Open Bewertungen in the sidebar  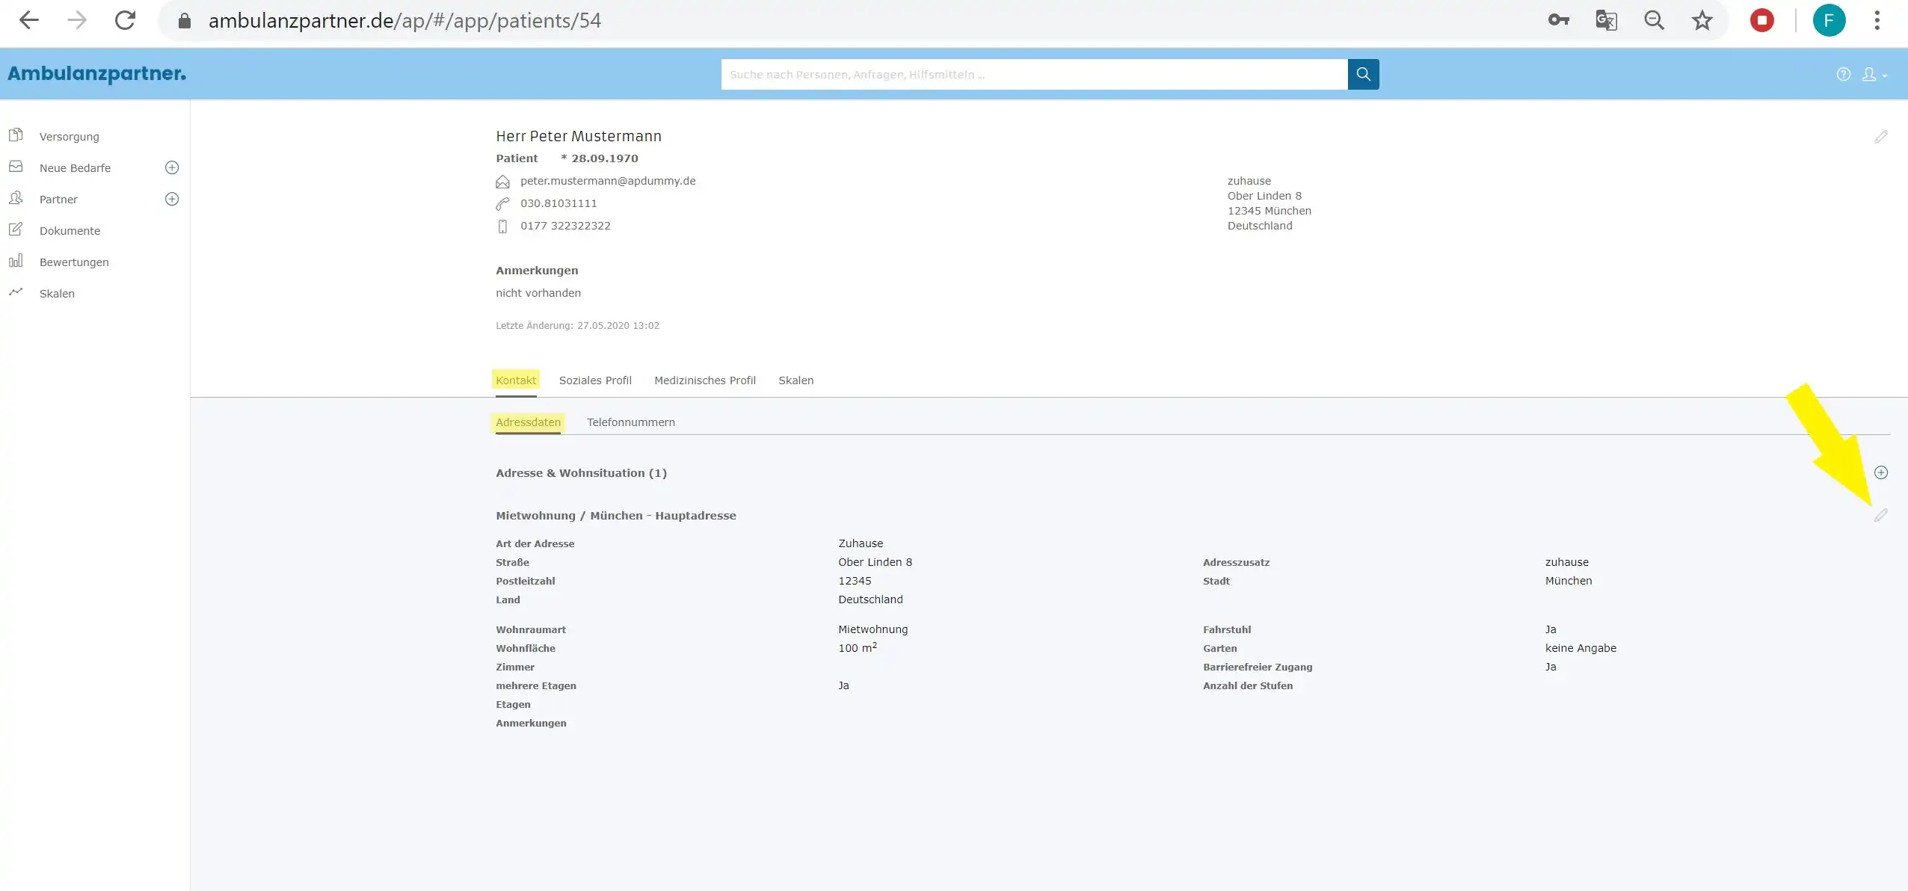coord(74,262)
